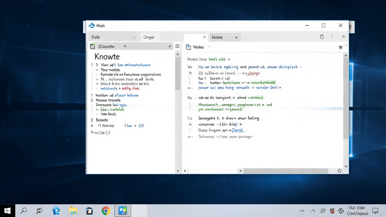Click the Notes pane vertical scrollbar thumb

click(346, 98)
